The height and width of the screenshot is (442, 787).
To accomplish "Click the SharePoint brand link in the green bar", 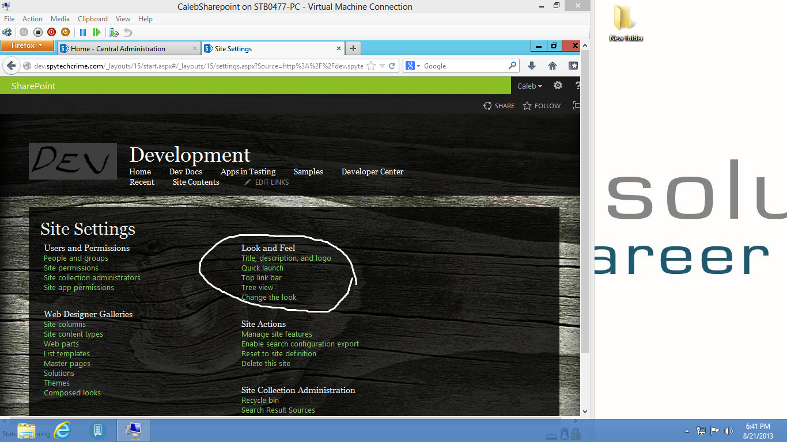I will (33, 86).
